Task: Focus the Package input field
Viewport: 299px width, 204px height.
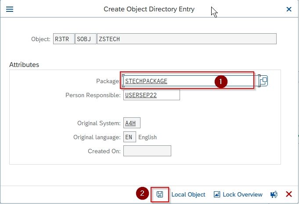Action: pyautogui.click(x=190, y=81)
